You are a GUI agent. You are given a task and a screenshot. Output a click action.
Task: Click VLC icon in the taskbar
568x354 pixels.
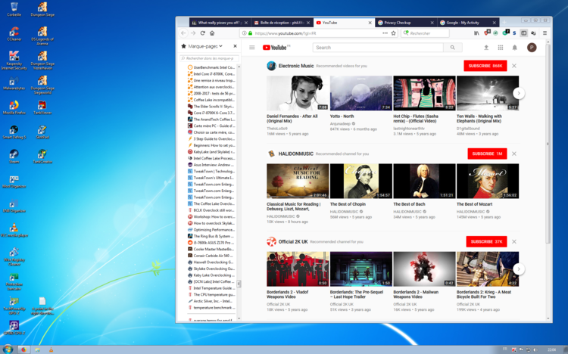point(51,349)
